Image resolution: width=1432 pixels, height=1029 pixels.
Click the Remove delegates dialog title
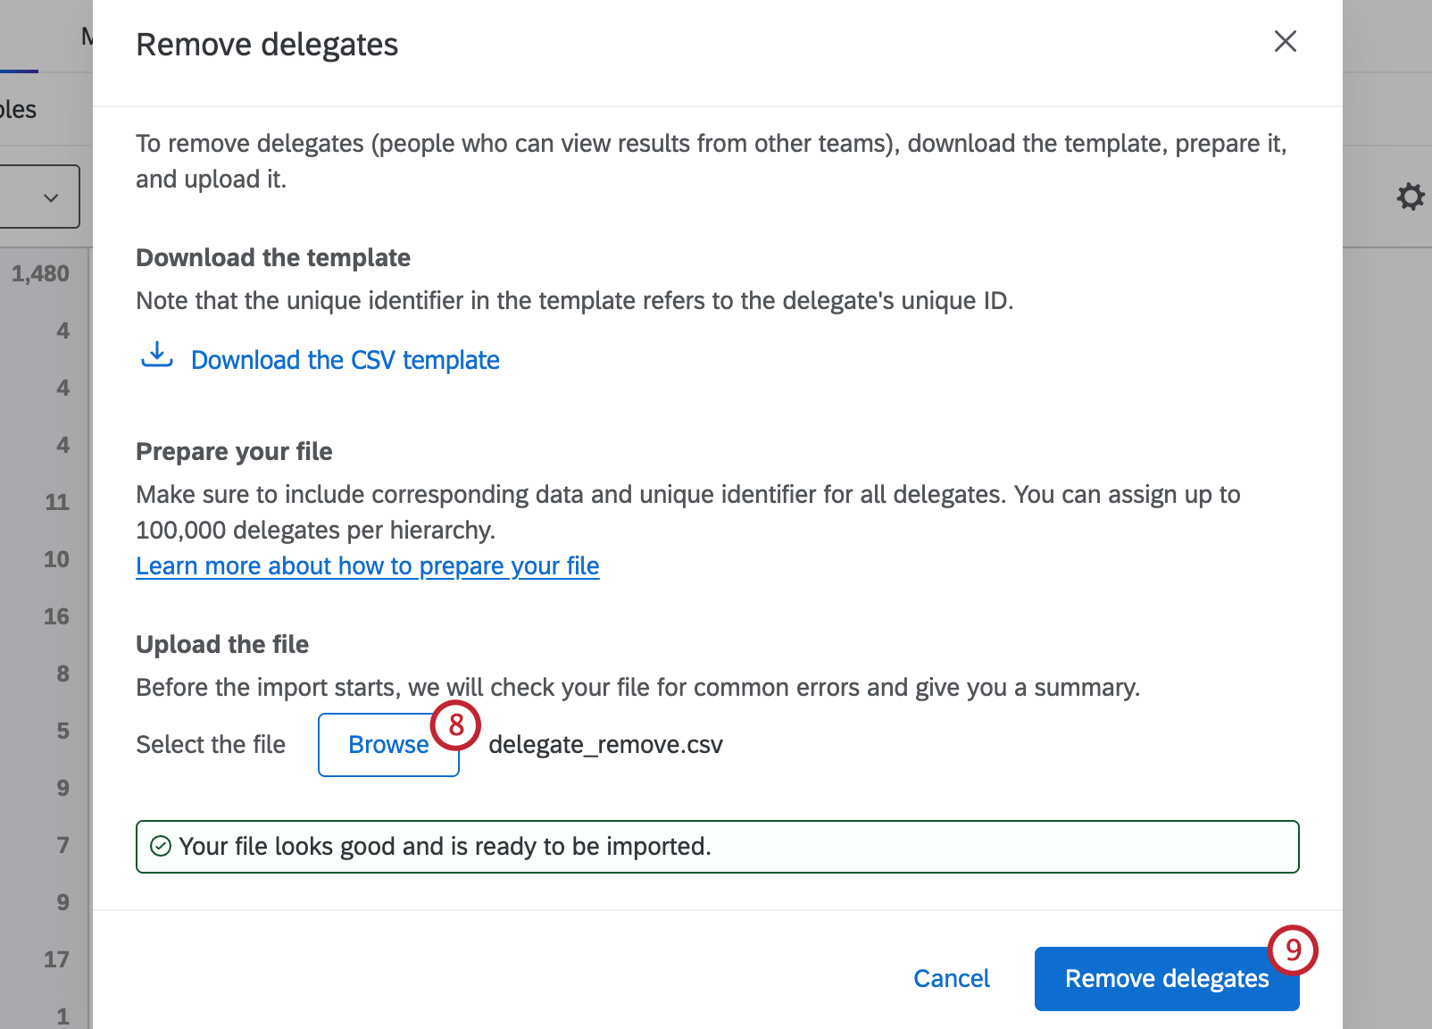pos(266,43)
